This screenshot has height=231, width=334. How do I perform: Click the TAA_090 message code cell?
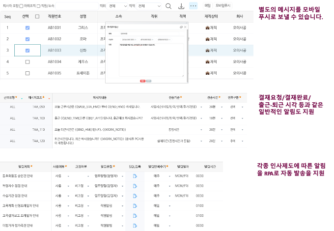(38, 107)
